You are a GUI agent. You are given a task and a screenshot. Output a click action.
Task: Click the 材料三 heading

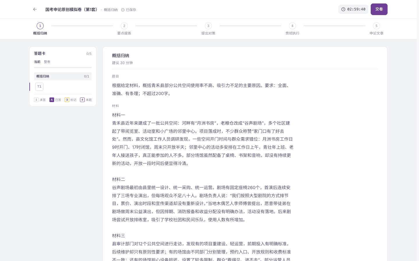click(x=119, y=236)
